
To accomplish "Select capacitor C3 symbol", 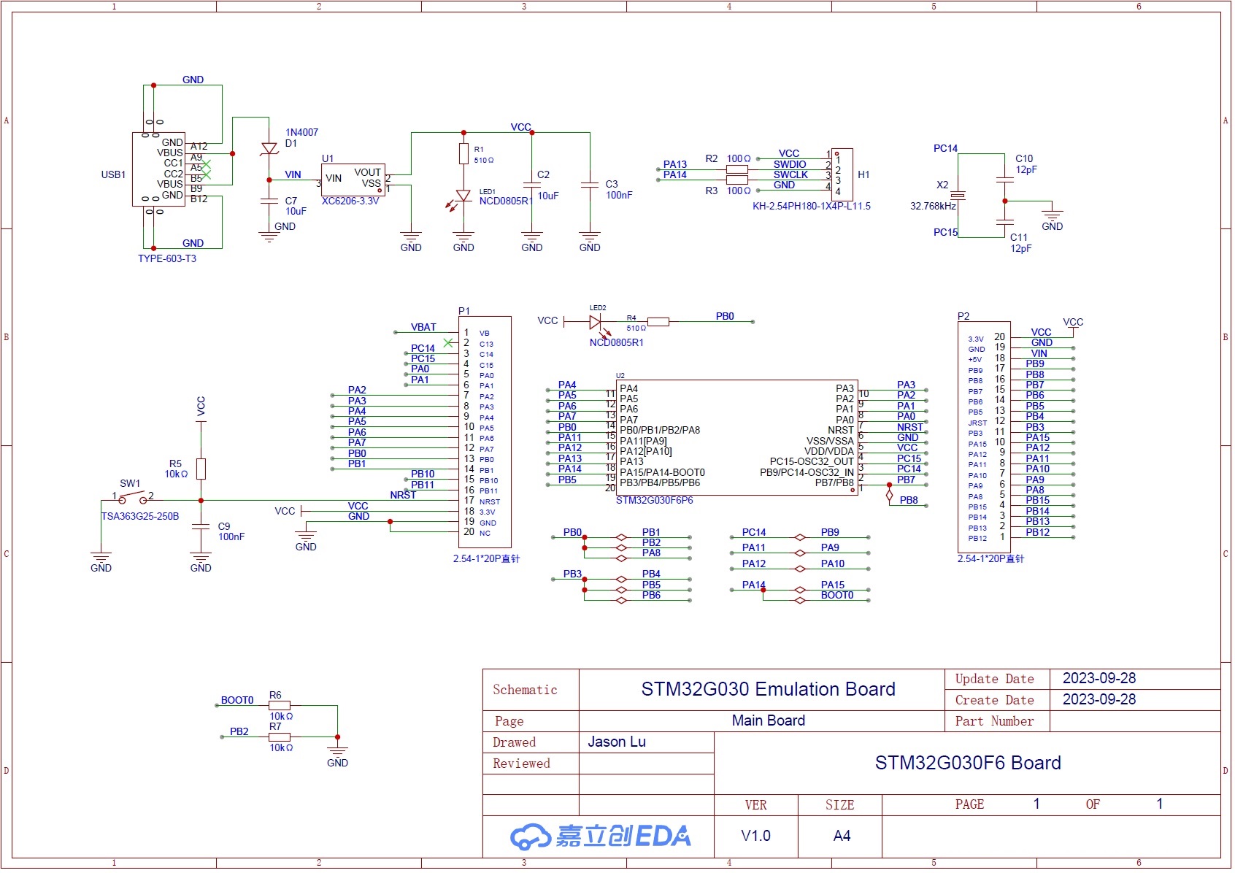I will [x=590, y=185].
